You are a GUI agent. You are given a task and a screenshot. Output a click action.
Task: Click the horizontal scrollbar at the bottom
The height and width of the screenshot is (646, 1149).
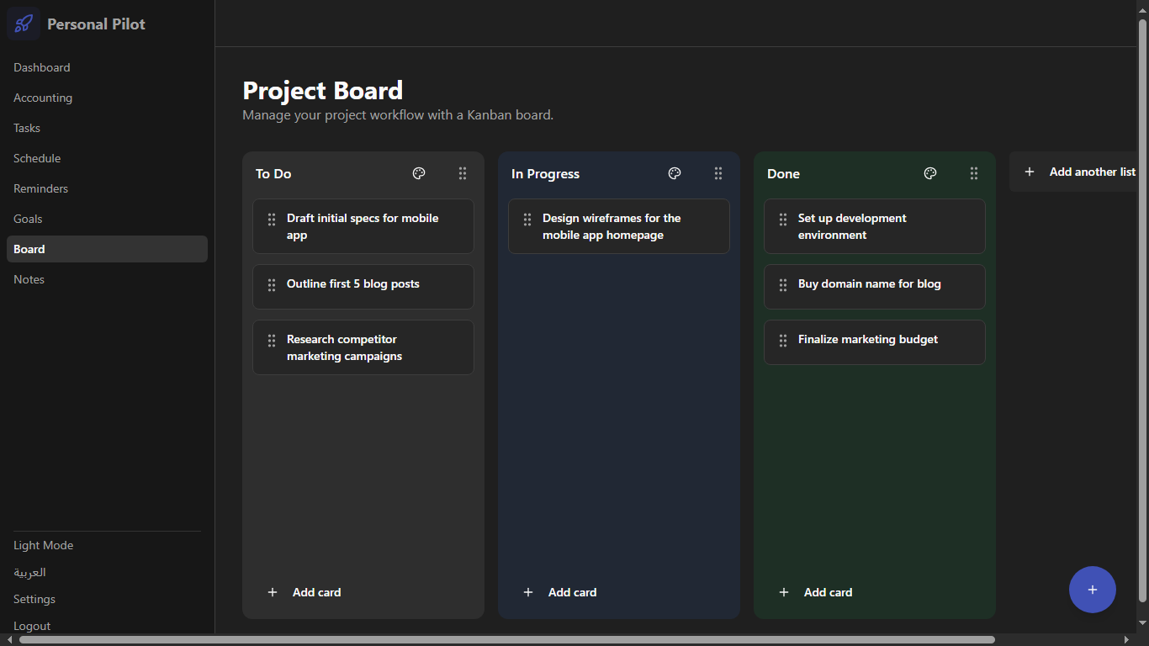point(505,640)
